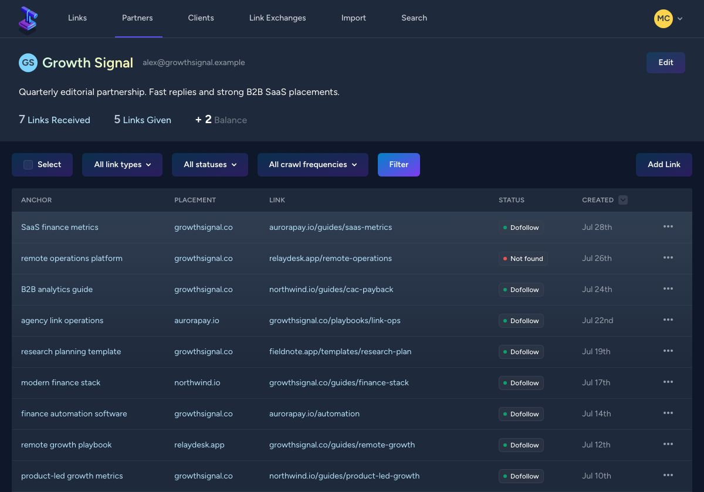
Task: Open aurorapay.io/automation link
Action: (x=314, y=413)
